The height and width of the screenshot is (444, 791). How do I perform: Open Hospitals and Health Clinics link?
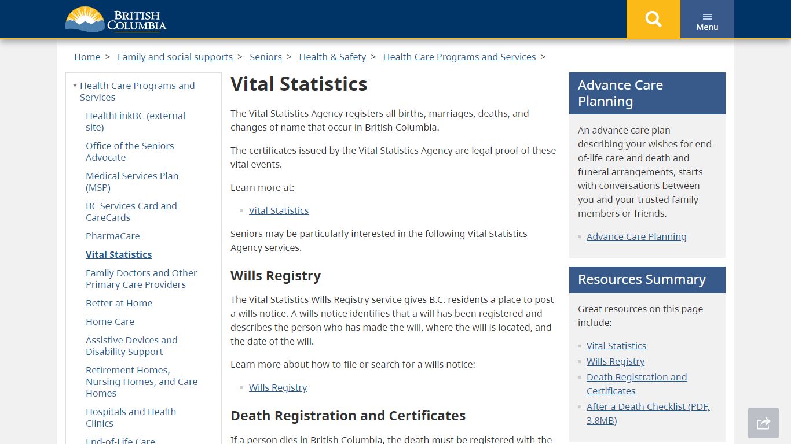(x=131, y=417)
